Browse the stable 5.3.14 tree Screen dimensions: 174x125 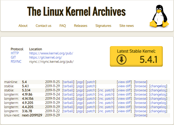click(x=140, y=90)
